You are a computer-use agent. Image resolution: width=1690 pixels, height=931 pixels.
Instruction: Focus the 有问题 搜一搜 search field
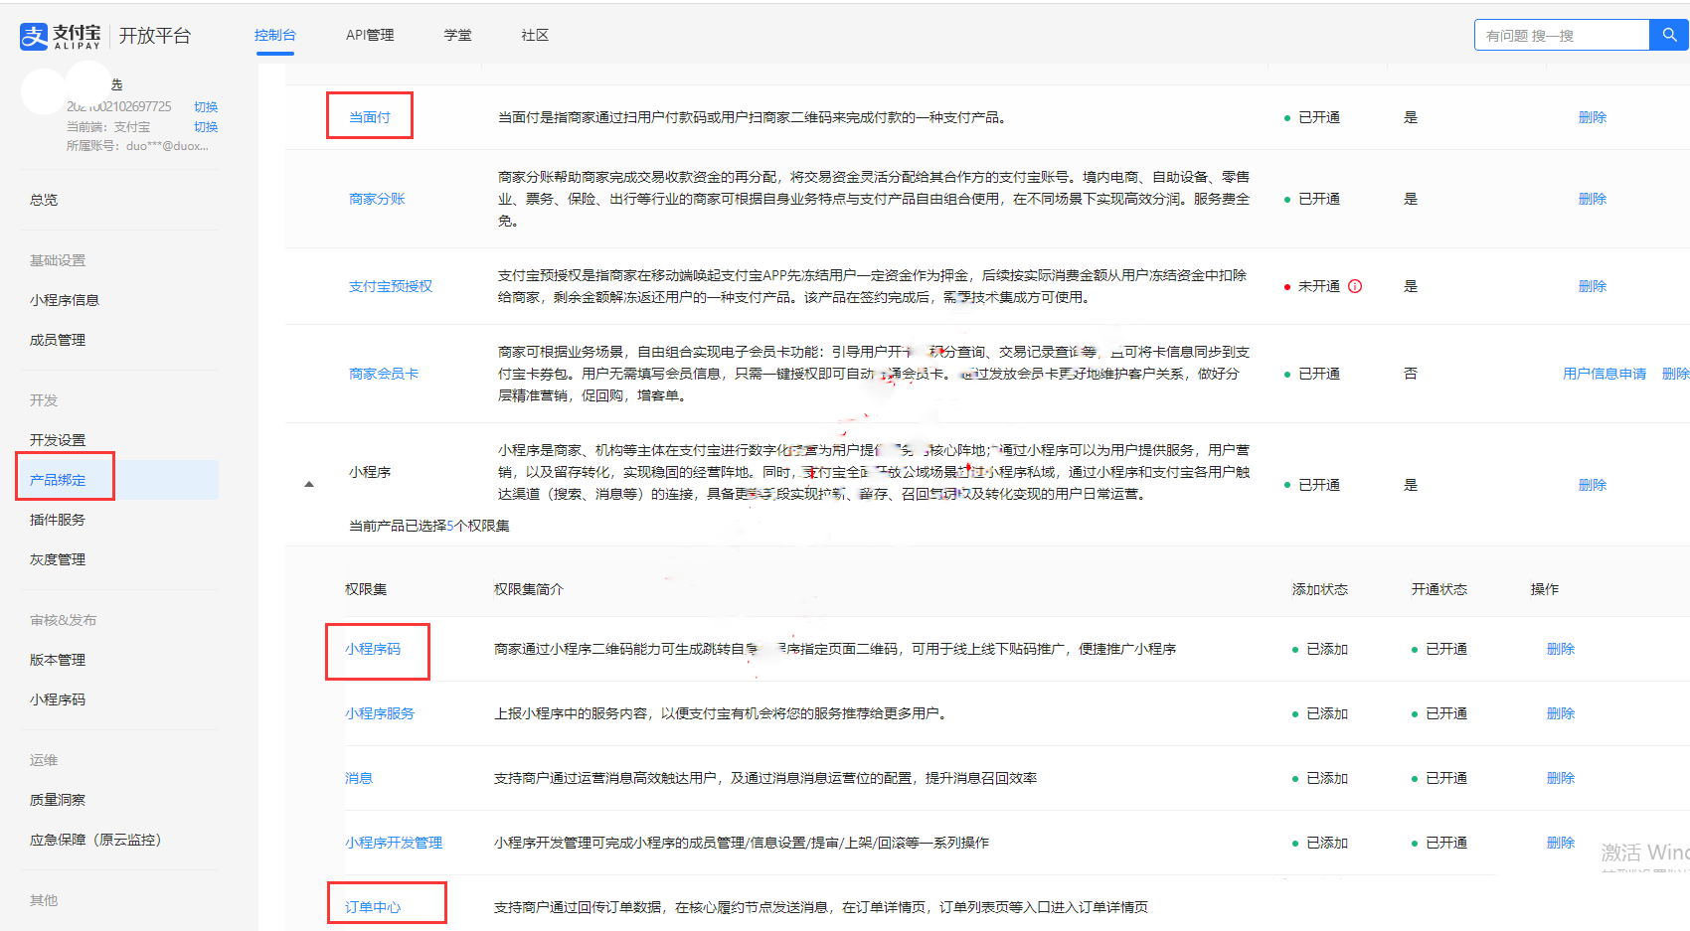coord(1562,35)
